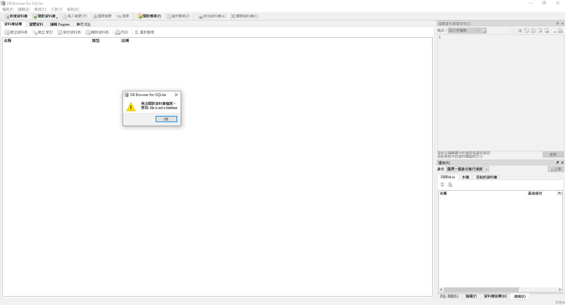565x305 pixels.
Task: Click the 關閉資料庫 close database icon
Action: 233,16
